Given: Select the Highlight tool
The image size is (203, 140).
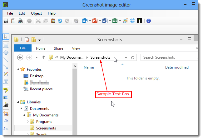Looking at the screenshot, I should click(x=6, y=90).
